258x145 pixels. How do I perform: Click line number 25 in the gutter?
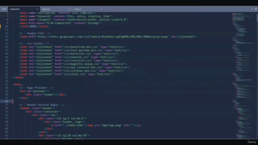click(x=6, y=77)
